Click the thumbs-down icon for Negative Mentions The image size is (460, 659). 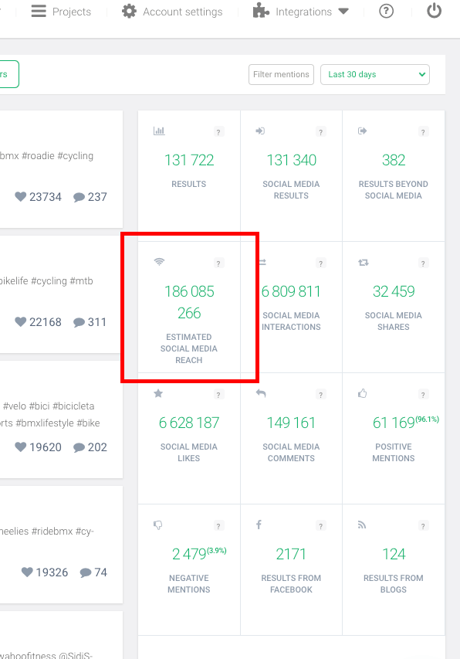coord(157,525)
